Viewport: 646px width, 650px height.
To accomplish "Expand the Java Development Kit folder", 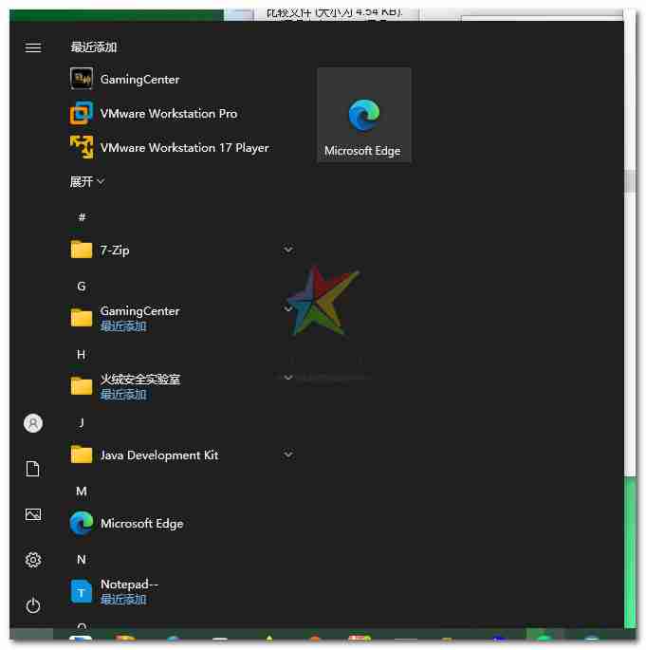I will click(x=288, y=455).
